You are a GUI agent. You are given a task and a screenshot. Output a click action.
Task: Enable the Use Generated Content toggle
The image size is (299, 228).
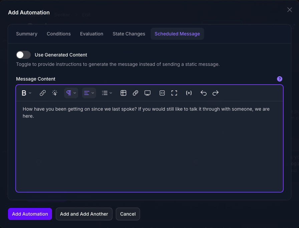[23, 55]
